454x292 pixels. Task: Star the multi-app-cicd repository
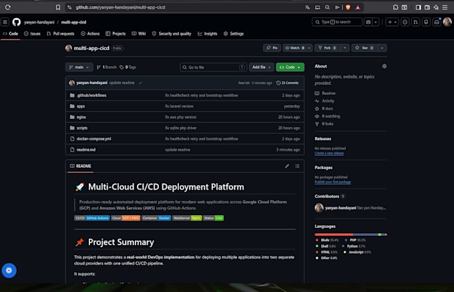click(365, 48)
